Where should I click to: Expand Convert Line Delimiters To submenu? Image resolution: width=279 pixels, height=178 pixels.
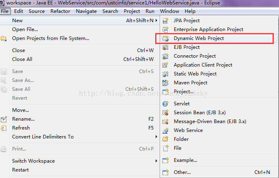pos(156,137)
